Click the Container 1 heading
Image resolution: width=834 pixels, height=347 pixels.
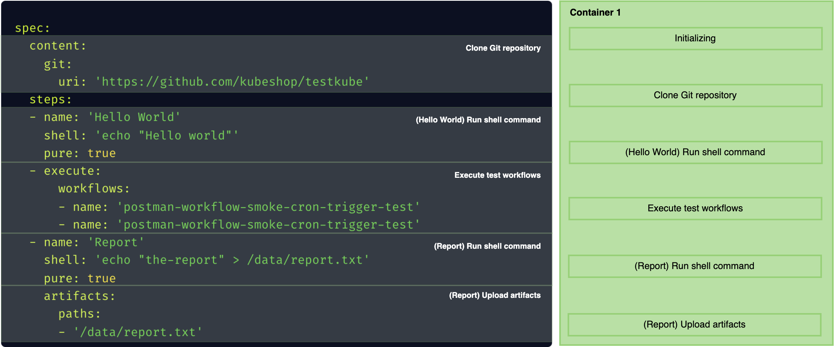[x=595, y=12]
